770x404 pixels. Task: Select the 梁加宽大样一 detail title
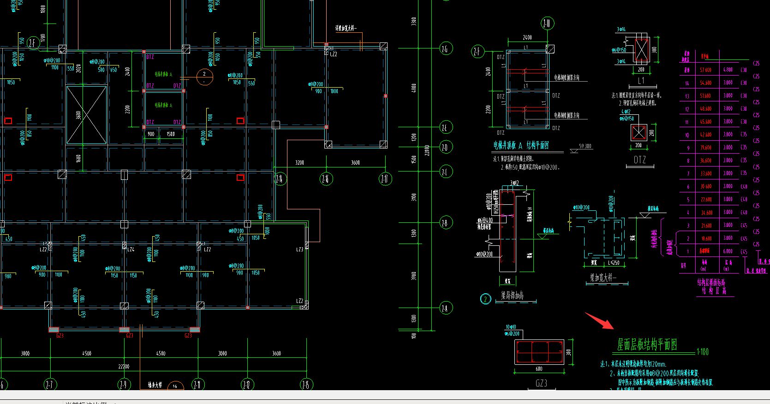coord(603,278)
